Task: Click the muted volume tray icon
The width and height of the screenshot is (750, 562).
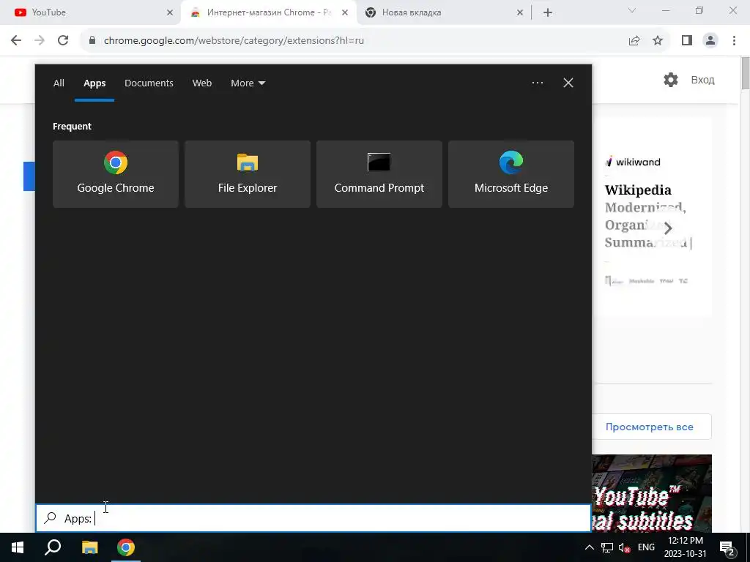Action: point(624,547)
